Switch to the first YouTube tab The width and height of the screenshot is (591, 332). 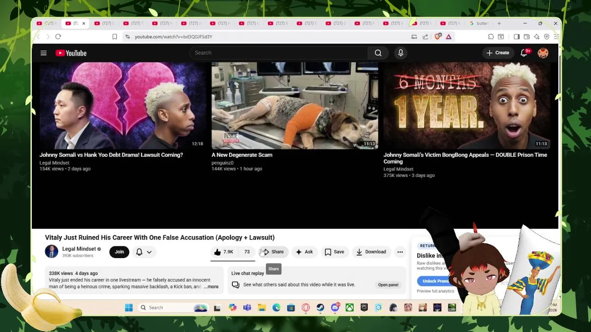(x=46, y=24)
